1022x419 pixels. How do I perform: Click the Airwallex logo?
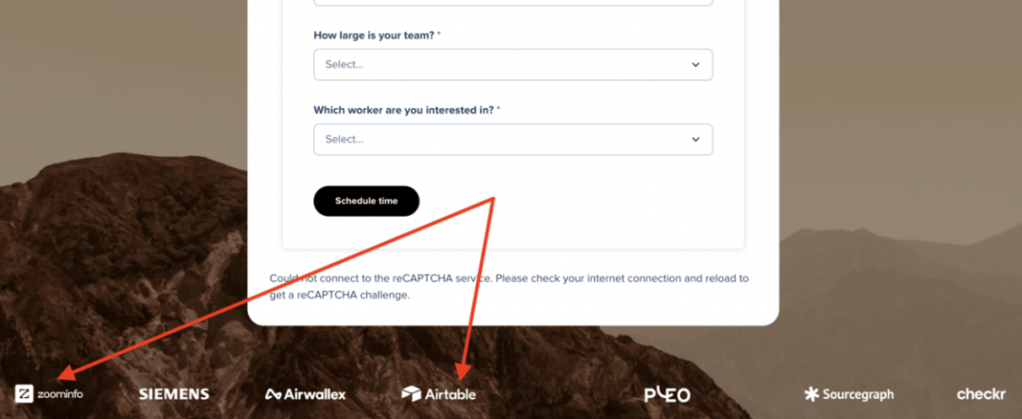click(305, 394)
